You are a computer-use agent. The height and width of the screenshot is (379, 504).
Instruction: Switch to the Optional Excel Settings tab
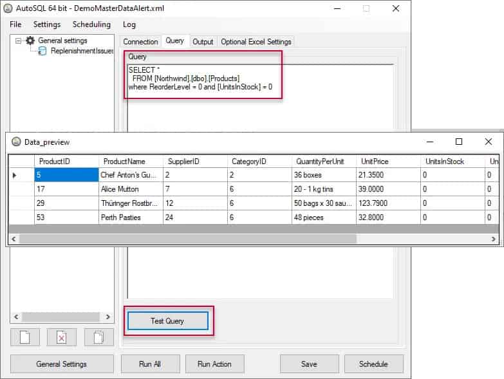[x=256, y=42]
